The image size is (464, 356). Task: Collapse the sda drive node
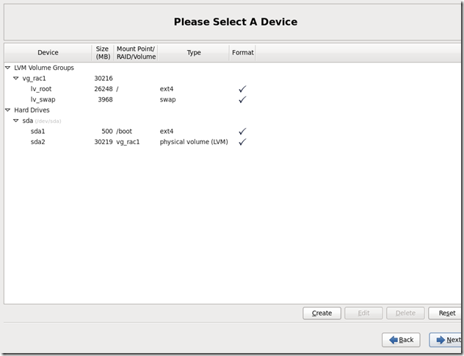[16, 121]
